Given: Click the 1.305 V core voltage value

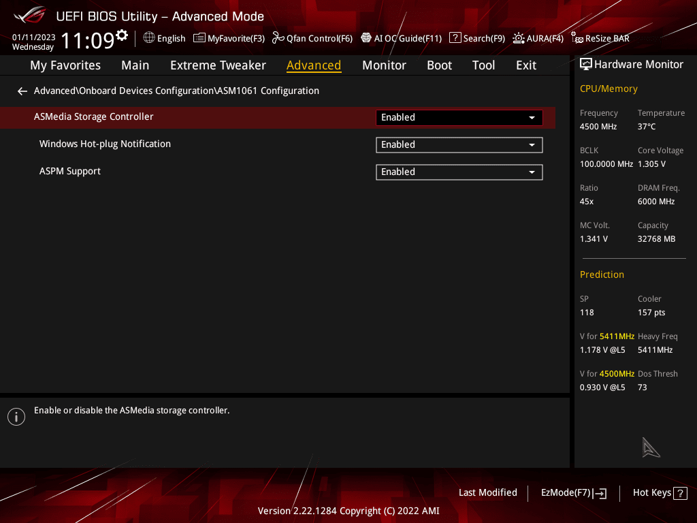Looking at the screenshot, I should coord(651,164).
